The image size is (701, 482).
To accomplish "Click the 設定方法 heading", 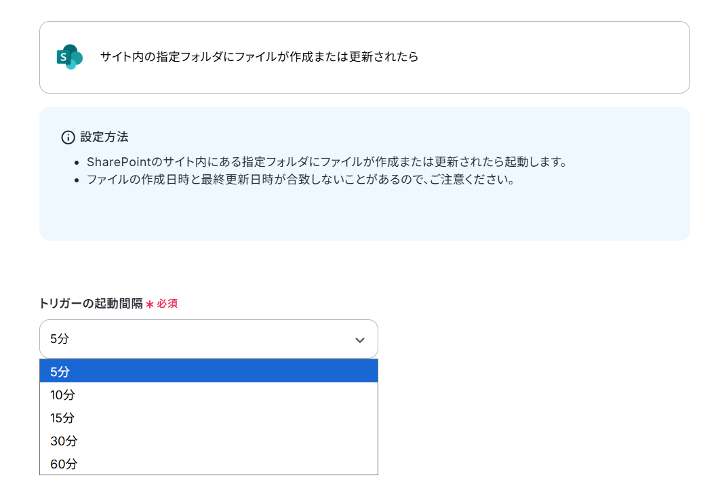I will (x=104, y=137).
